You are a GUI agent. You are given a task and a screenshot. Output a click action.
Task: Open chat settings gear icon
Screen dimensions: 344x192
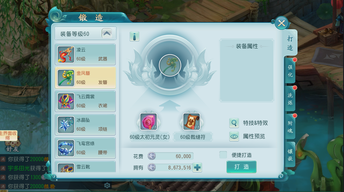(x=107, y=185)
